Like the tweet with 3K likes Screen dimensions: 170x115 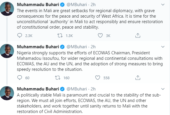(100, 36)
